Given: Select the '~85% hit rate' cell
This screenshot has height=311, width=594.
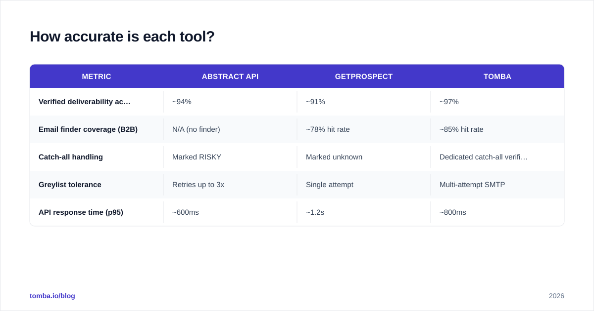Looking at the screenshot, I should (497, 129).
